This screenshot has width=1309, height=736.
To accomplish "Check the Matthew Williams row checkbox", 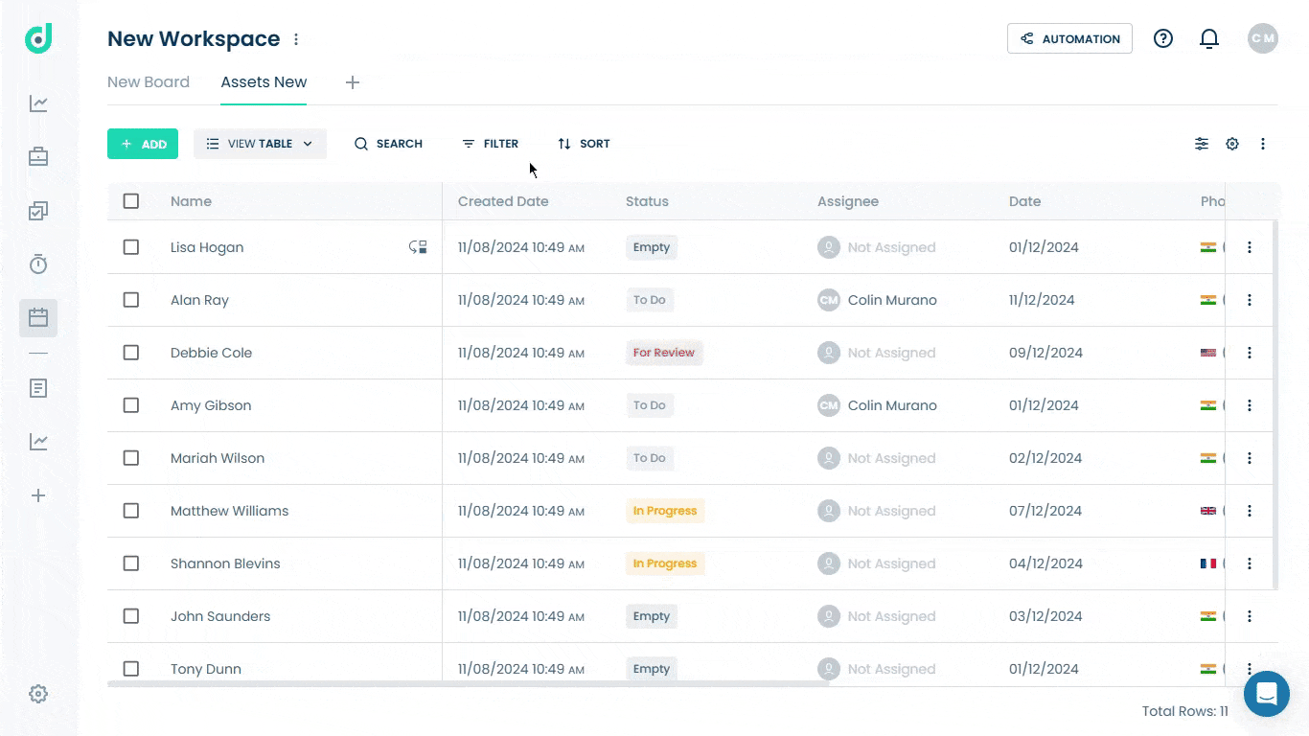I will (131, 511).
